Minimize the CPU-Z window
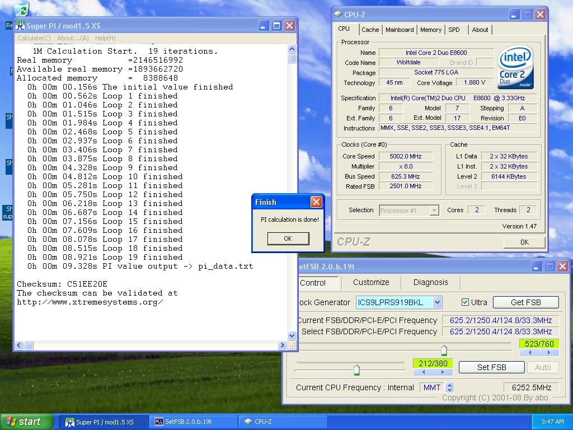The width and height of the screenshot is (573, 430). pyautogui.click(x=514, y=15)
